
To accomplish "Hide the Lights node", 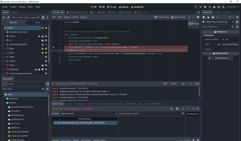I will click(x=46, y=61).
